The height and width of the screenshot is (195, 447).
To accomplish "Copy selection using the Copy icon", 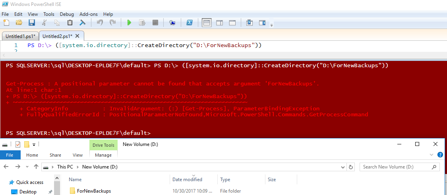I will 57,23.
